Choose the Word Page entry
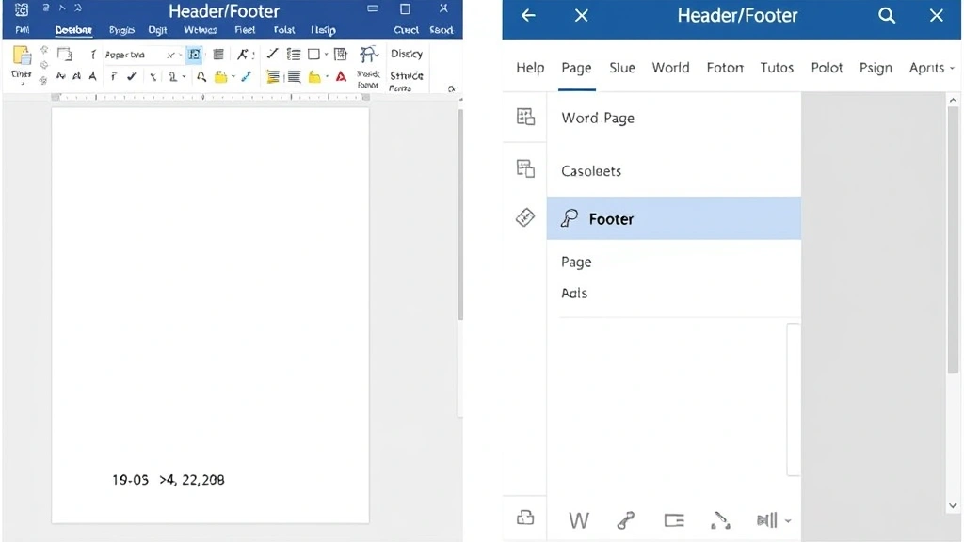 [x=598, y=118]
